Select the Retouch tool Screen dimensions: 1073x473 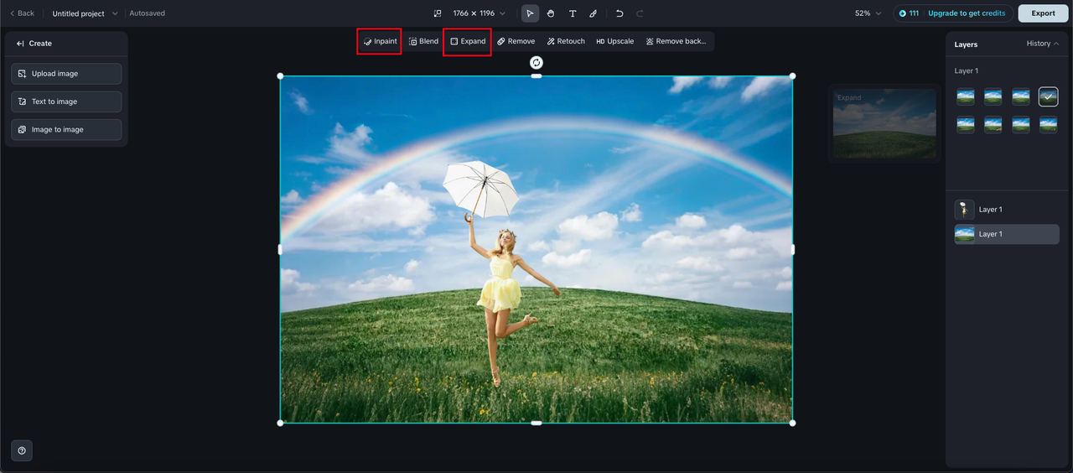(566, 41)
